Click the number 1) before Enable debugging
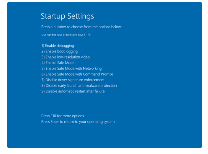The image size is (208, 154). [43, 46]
